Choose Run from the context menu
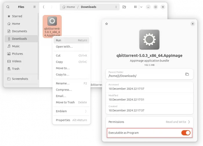 click(71, 40)
